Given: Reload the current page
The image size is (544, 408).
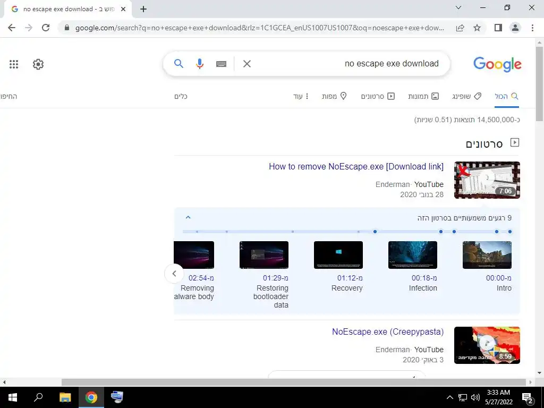Looking at the screenshot, I should (46, 28).
